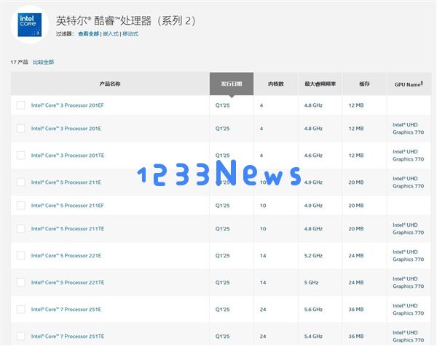Click the 221E row 24 MB cache

click(x=356, y=255)
